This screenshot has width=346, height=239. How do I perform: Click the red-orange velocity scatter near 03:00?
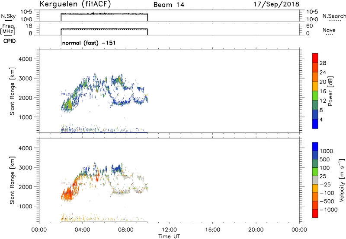[x=68, y=194]
